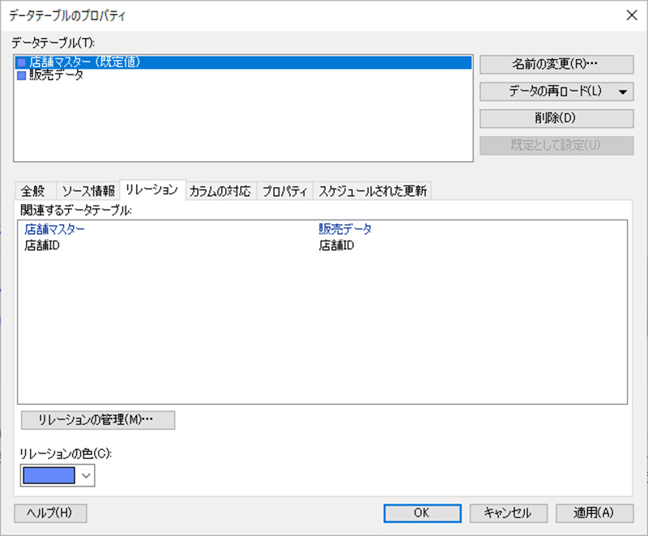648x536 pixels.
Task: Open help with ヘルプ(H) button
Action: pos(50,513)
